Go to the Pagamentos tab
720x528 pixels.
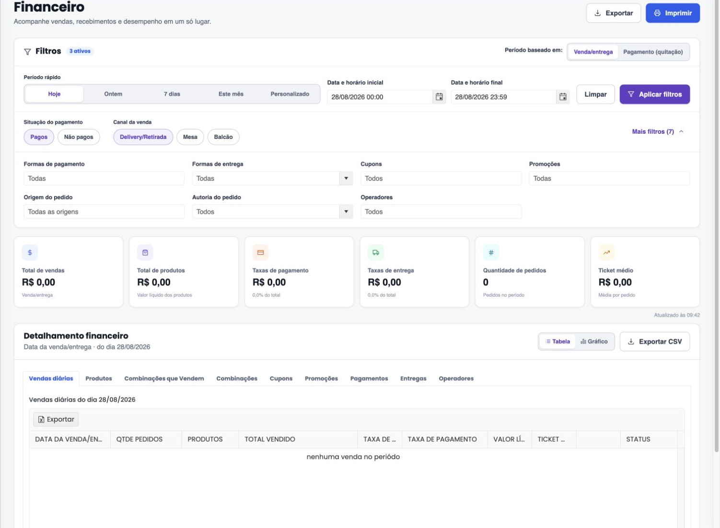pyautogui.click(x=369, y=379)
